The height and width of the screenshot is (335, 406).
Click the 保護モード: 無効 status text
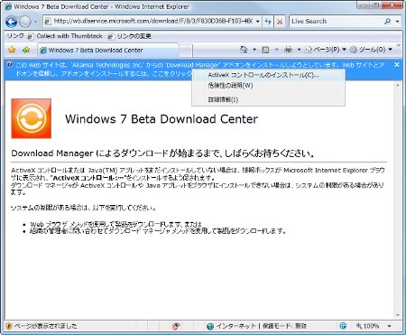pos(284,326)
